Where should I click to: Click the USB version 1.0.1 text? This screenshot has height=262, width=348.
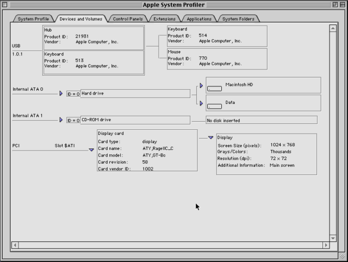tap(17, 54)
